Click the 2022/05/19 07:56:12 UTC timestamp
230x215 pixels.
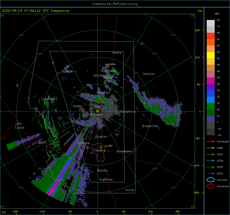coord(35,11)
